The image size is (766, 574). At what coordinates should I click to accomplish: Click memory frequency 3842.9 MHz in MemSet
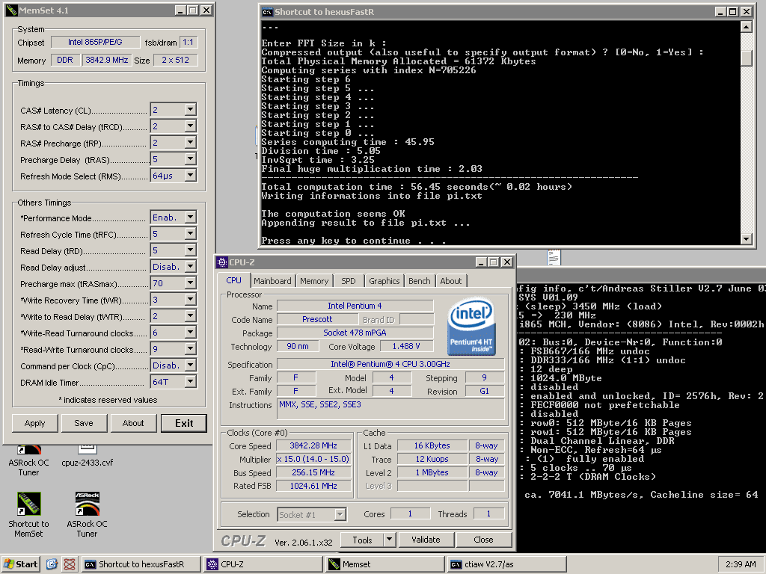(x=106, y=60)
